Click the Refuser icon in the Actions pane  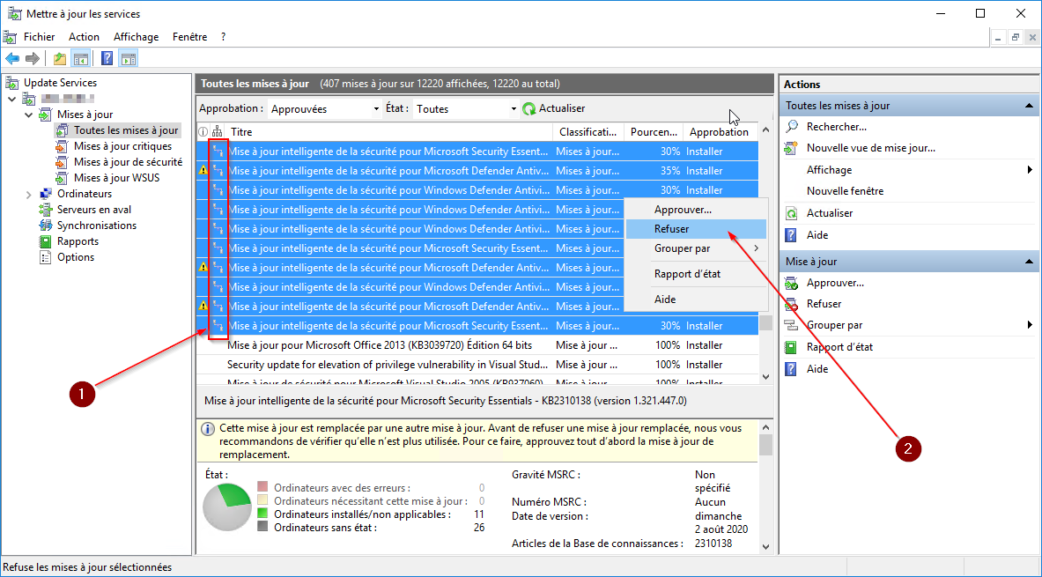click(792, 304)
